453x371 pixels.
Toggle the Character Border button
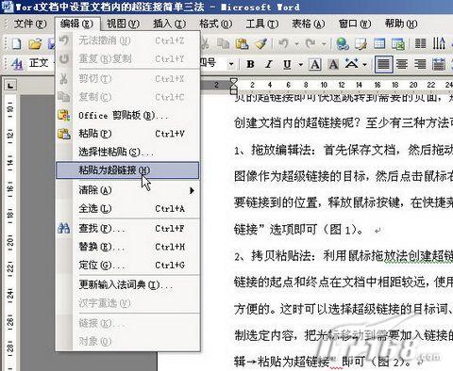[315, 64]
